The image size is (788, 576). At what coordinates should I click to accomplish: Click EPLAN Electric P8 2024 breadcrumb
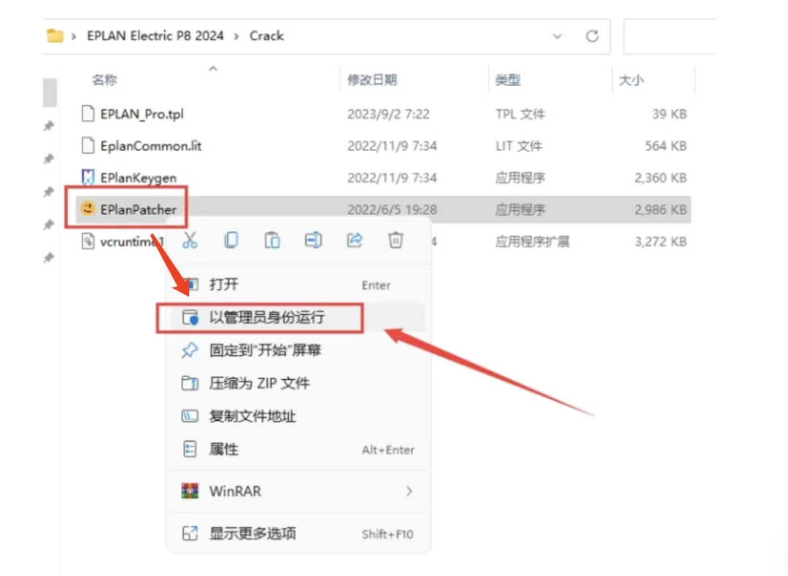(155, 36)
